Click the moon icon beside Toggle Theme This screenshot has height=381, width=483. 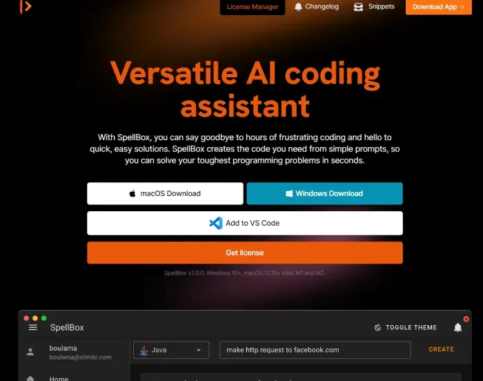click(x=377, y=328)
